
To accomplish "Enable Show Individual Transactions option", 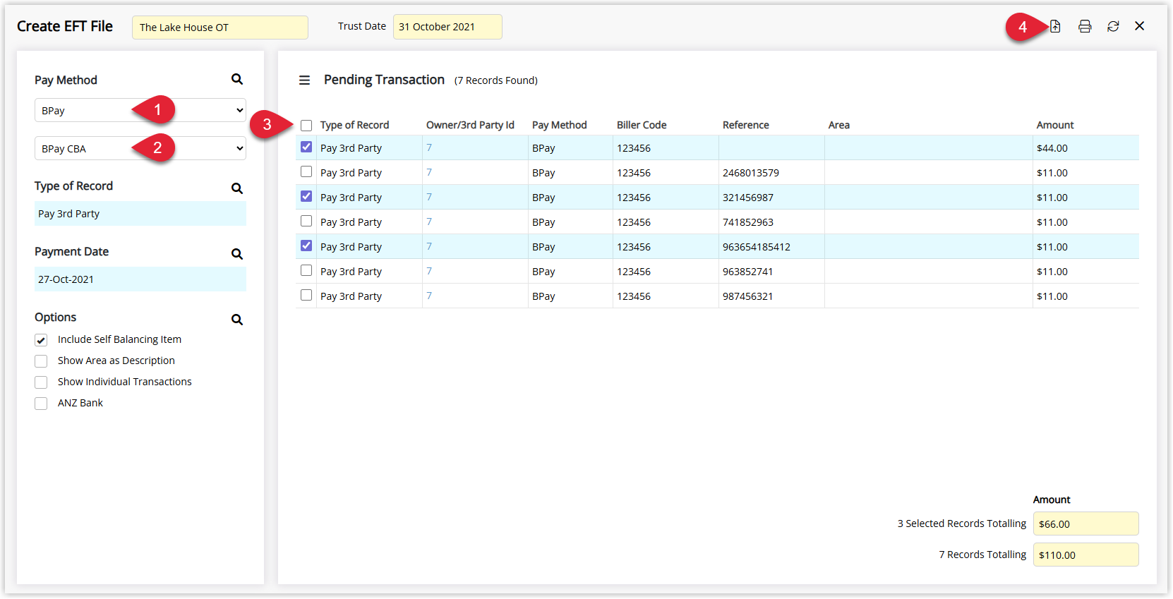I will click(41, 382).
